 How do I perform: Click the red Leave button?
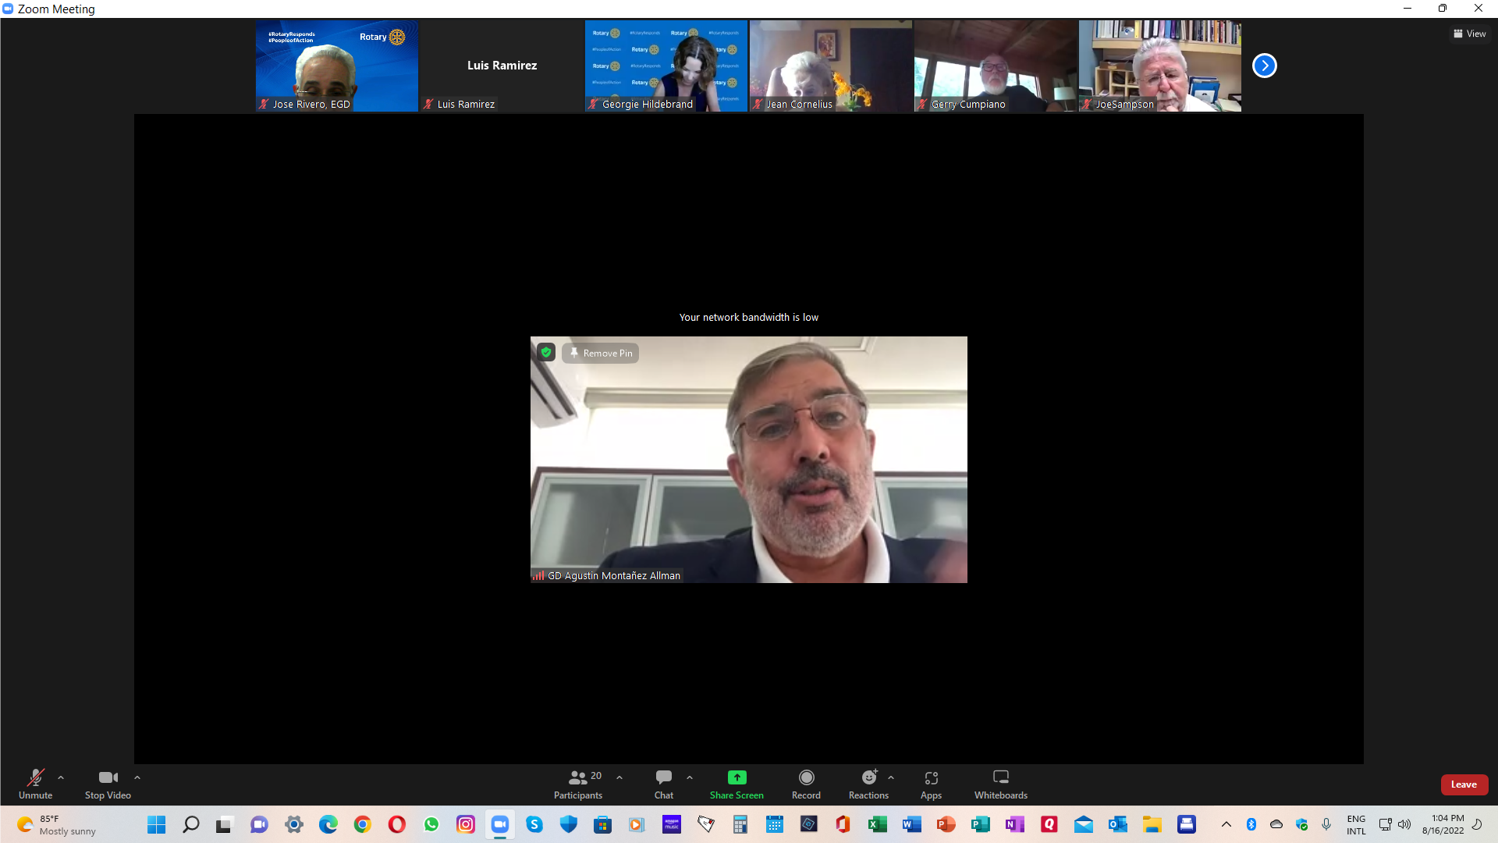pos(1464,784)
